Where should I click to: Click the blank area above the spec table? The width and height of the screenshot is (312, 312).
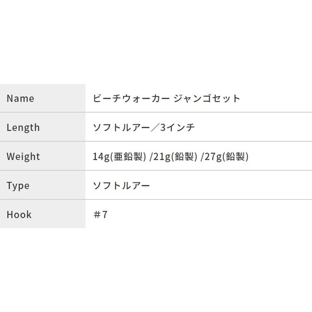[156, 42]
